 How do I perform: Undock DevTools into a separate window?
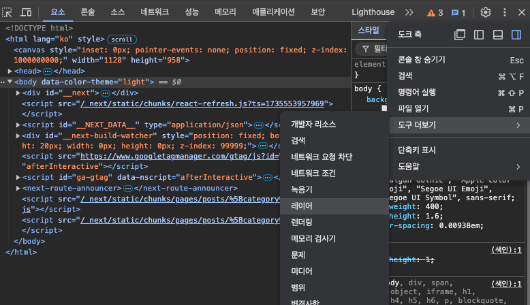(460, 35)
